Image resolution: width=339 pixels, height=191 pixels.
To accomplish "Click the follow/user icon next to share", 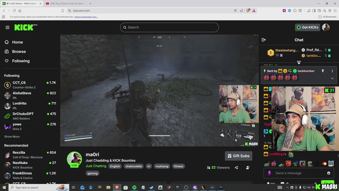I will point(248,168).
